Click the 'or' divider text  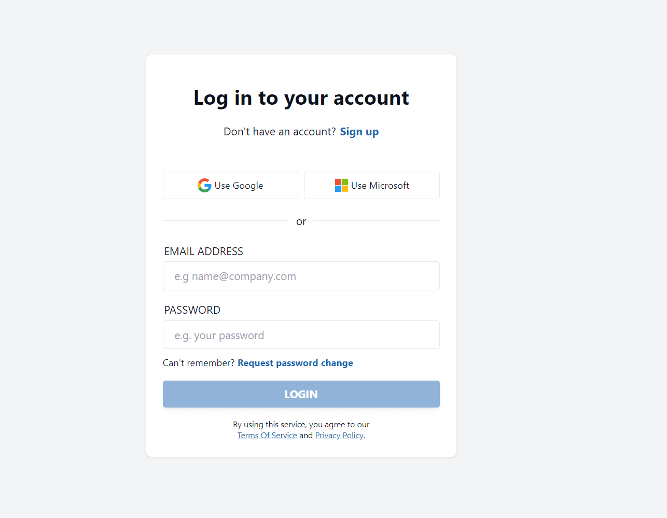coord(301,221)
